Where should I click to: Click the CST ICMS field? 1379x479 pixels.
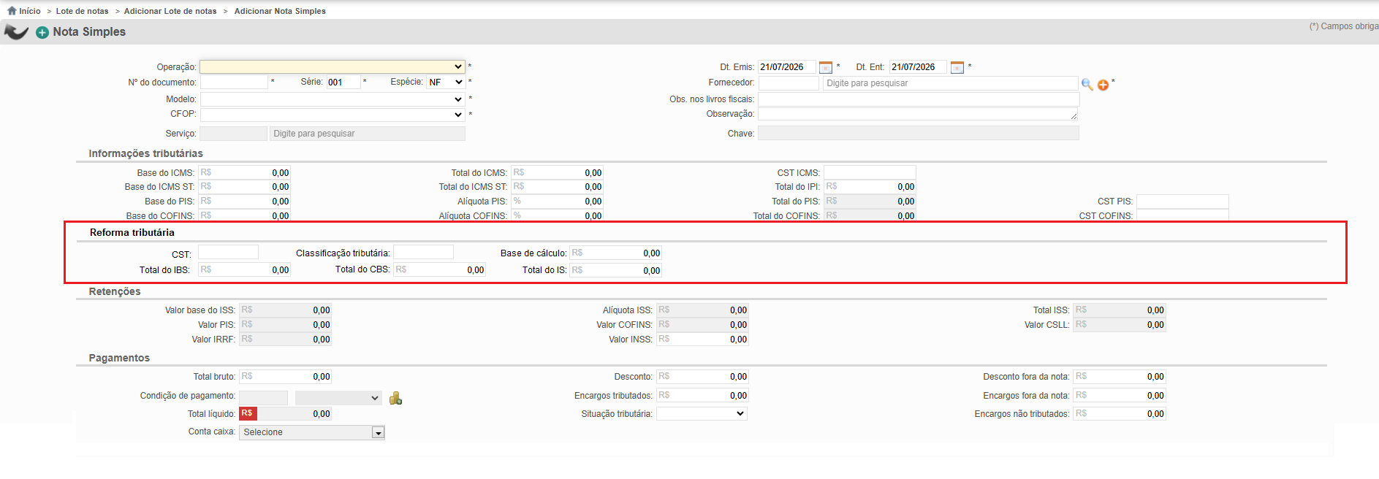(x=870, y=173)
